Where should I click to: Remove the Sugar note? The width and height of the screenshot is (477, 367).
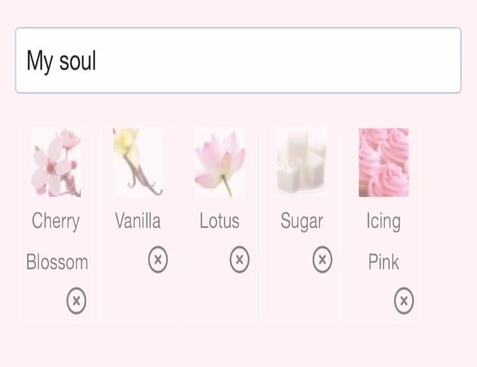coord(322,259)
